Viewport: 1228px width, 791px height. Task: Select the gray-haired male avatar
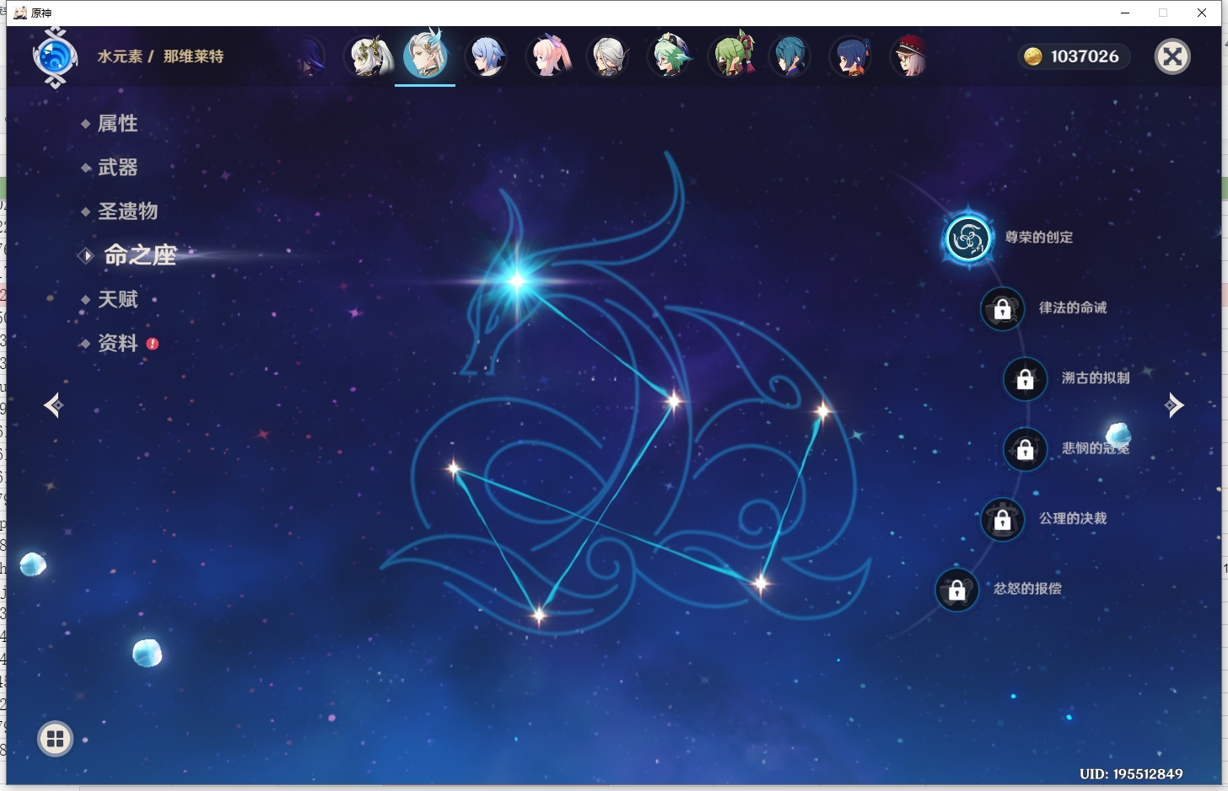pyautogui.click(x=608, y=56)
